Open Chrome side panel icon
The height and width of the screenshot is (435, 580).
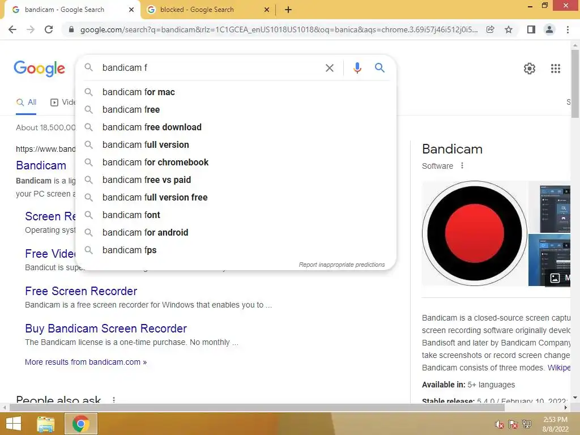pyautogui.click(x=531, y=29)
